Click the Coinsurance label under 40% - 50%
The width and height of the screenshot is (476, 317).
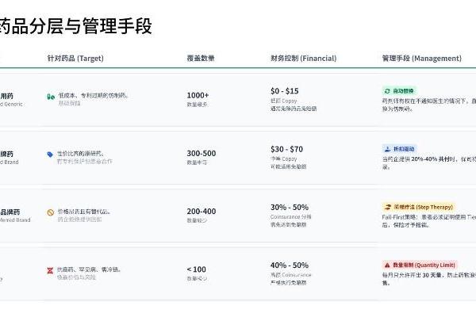click(290, 275)
